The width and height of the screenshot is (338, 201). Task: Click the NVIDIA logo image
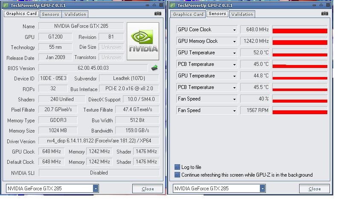click(143, 41)
